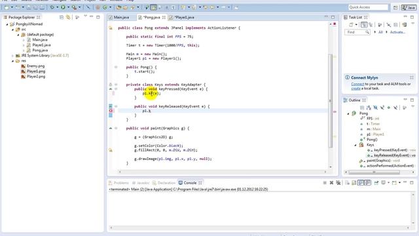This screenshot has height=236, width=419.
Task: Toggle Mark Occurrences in toolbar
Action: point(153,7)
